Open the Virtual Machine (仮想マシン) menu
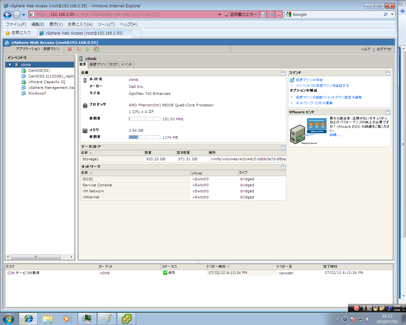Screen dimensions: 406x325 click(x=51, y=49)
